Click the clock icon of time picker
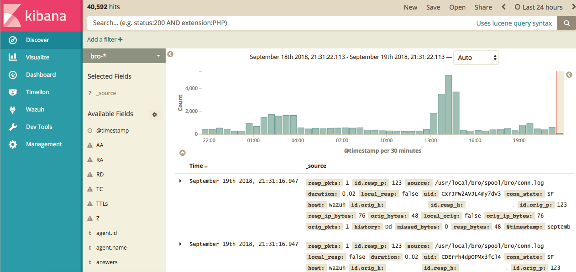The width and height of the screenshot is (576, 272). coord(518,7)
